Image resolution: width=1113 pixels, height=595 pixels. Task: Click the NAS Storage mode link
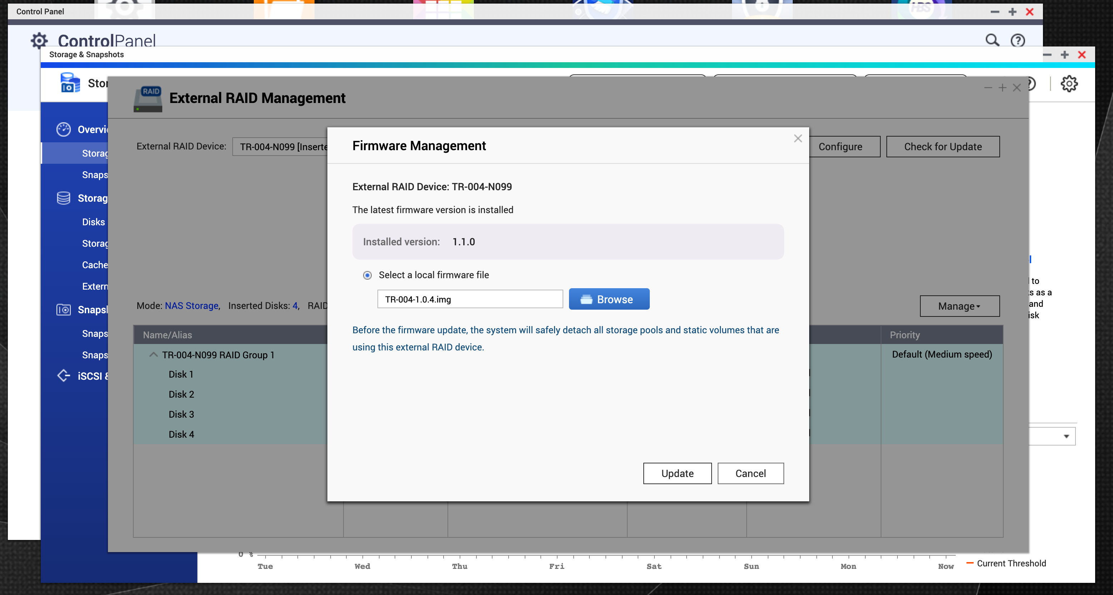pos(192,305)
